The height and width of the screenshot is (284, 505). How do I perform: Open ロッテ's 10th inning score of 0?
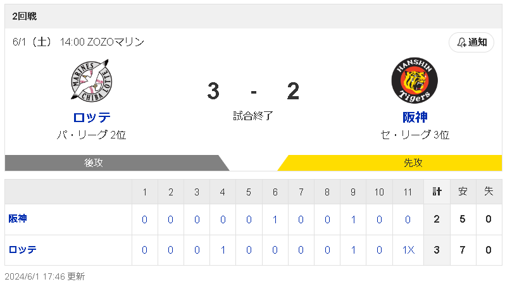[380, 250]
